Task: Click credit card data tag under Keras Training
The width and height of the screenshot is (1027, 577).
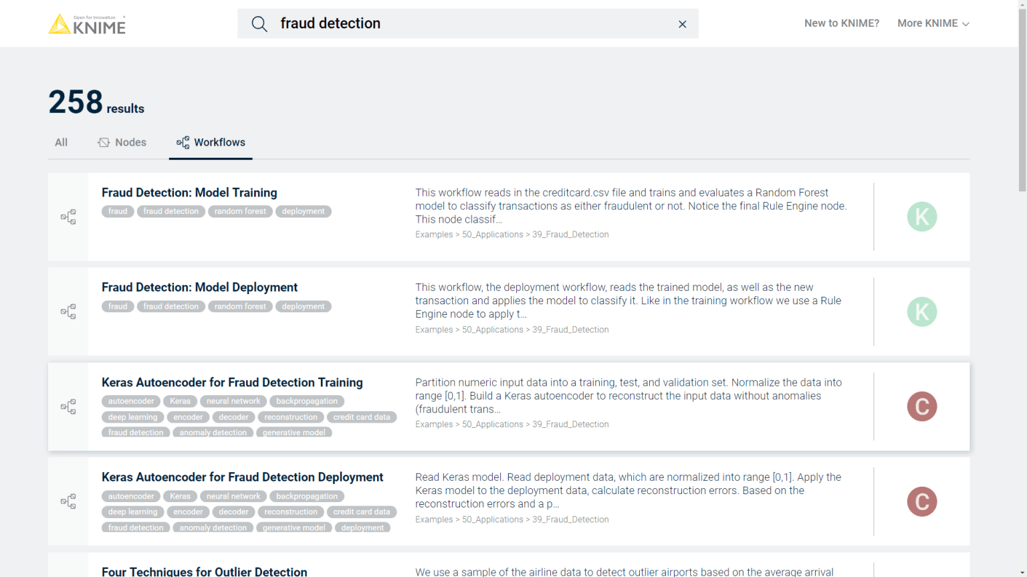Action: (x=362, y=417)
